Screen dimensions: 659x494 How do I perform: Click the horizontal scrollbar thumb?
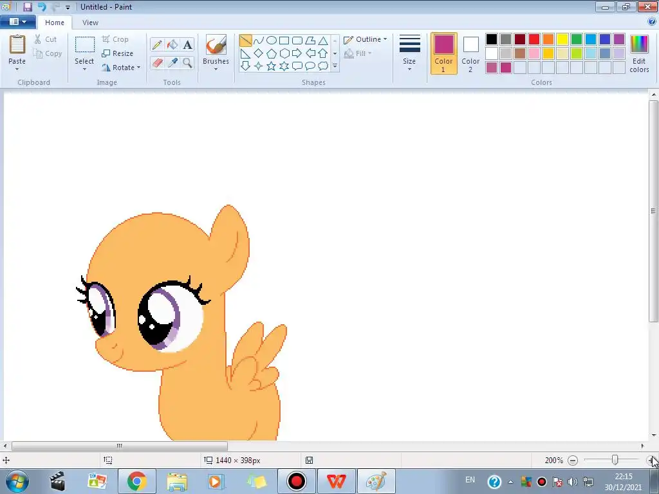click(119, 446)
